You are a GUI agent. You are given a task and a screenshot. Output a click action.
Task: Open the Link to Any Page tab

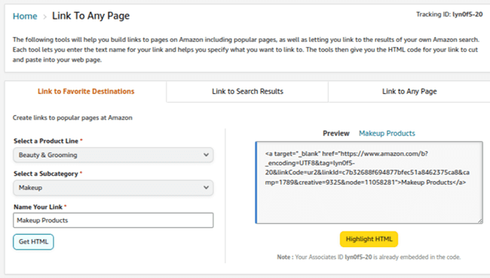[x=409, y=91]
